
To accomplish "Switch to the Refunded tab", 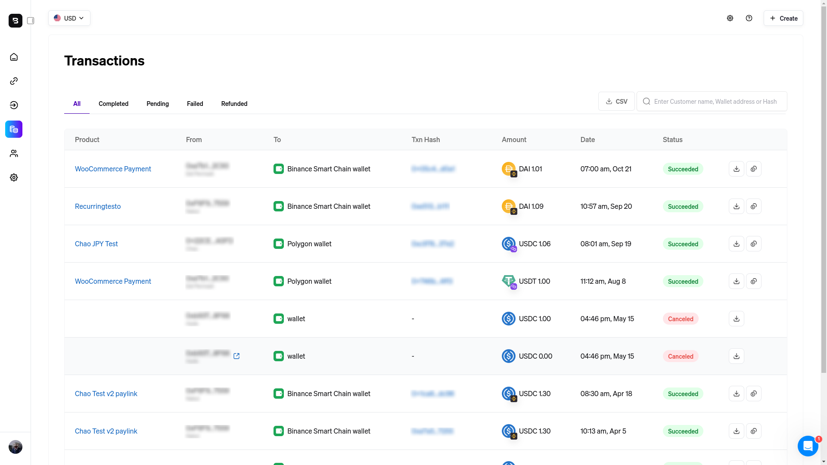I will point(234,104).
